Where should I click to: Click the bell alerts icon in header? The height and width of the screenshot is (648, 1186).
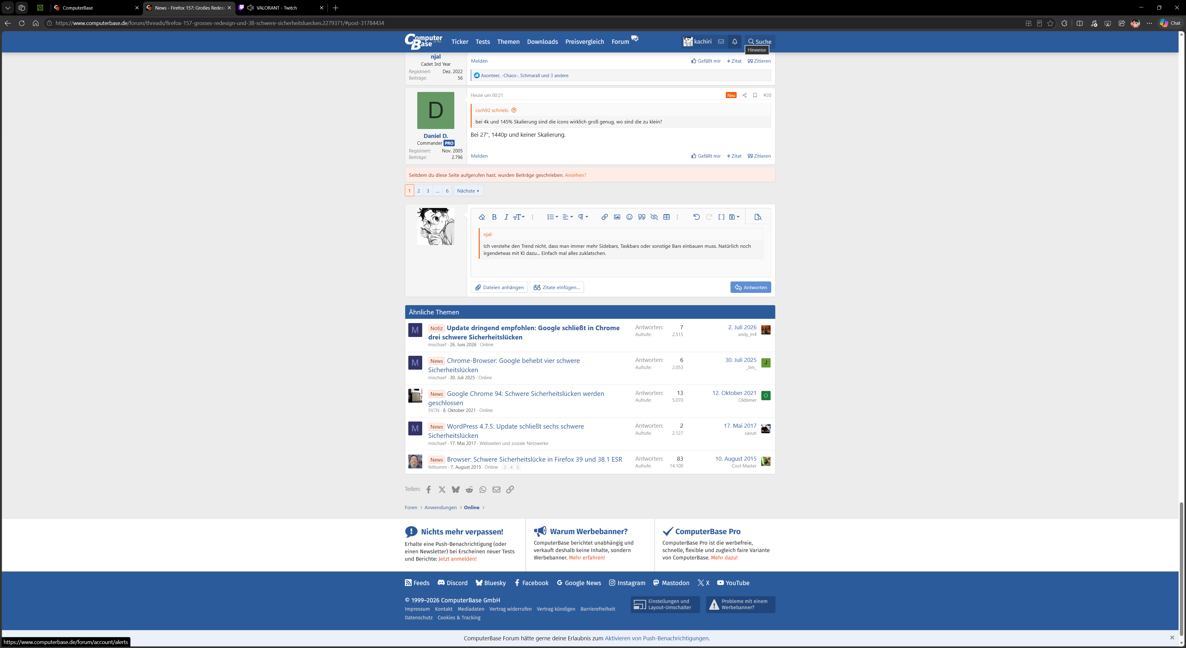pyautogui.click(x=734, y=42)
